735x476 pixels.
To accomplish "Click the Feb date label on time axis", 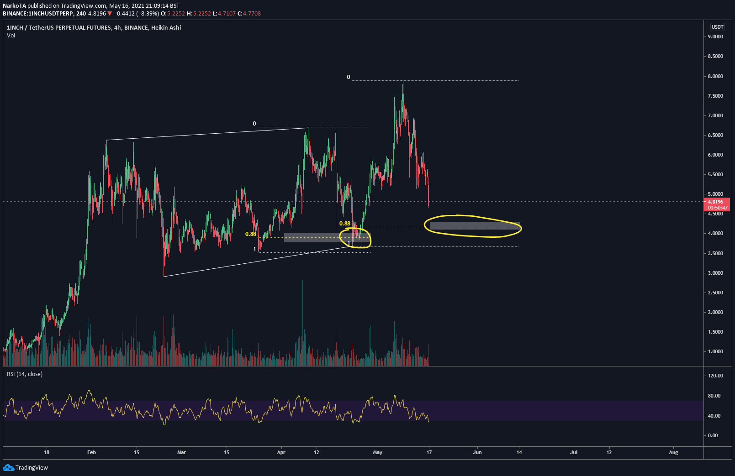I will click(91, 452).
